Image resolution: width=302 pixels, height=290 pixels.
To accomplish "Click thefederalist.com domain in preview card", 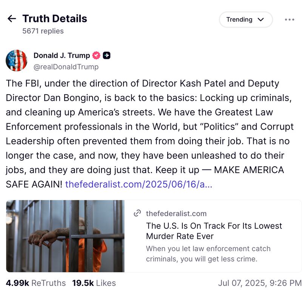I will pyautogui.click(x=176, y=213).
